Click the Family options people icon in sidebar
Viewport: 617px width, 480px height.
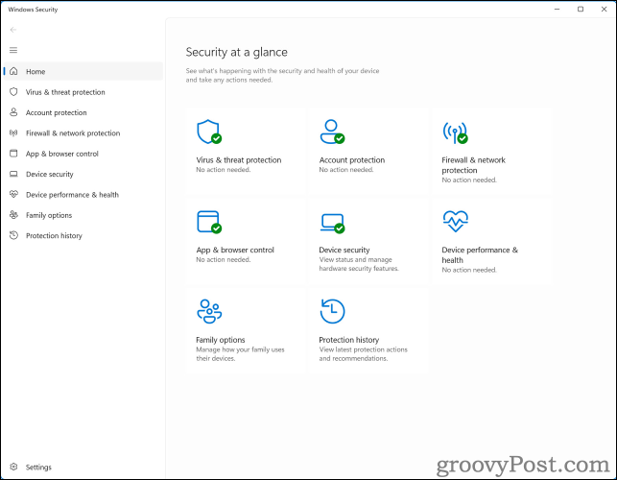coord(13,215)
